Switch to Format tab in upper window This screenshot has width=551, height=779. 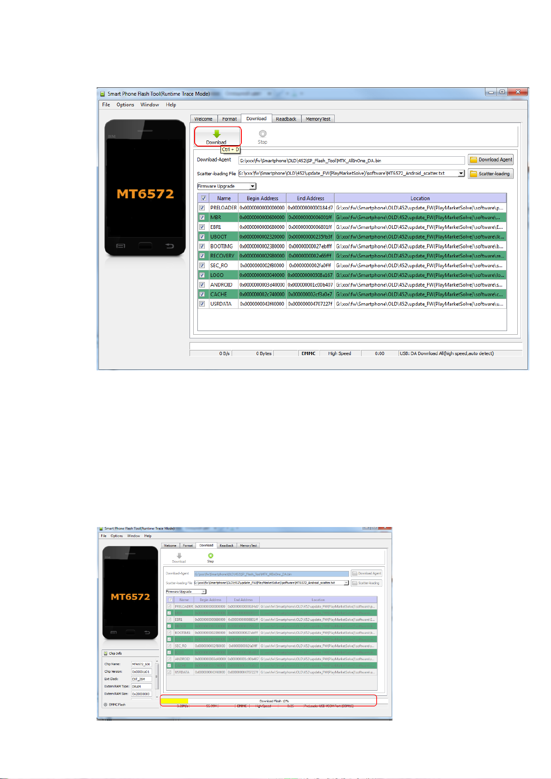[229, 119]
